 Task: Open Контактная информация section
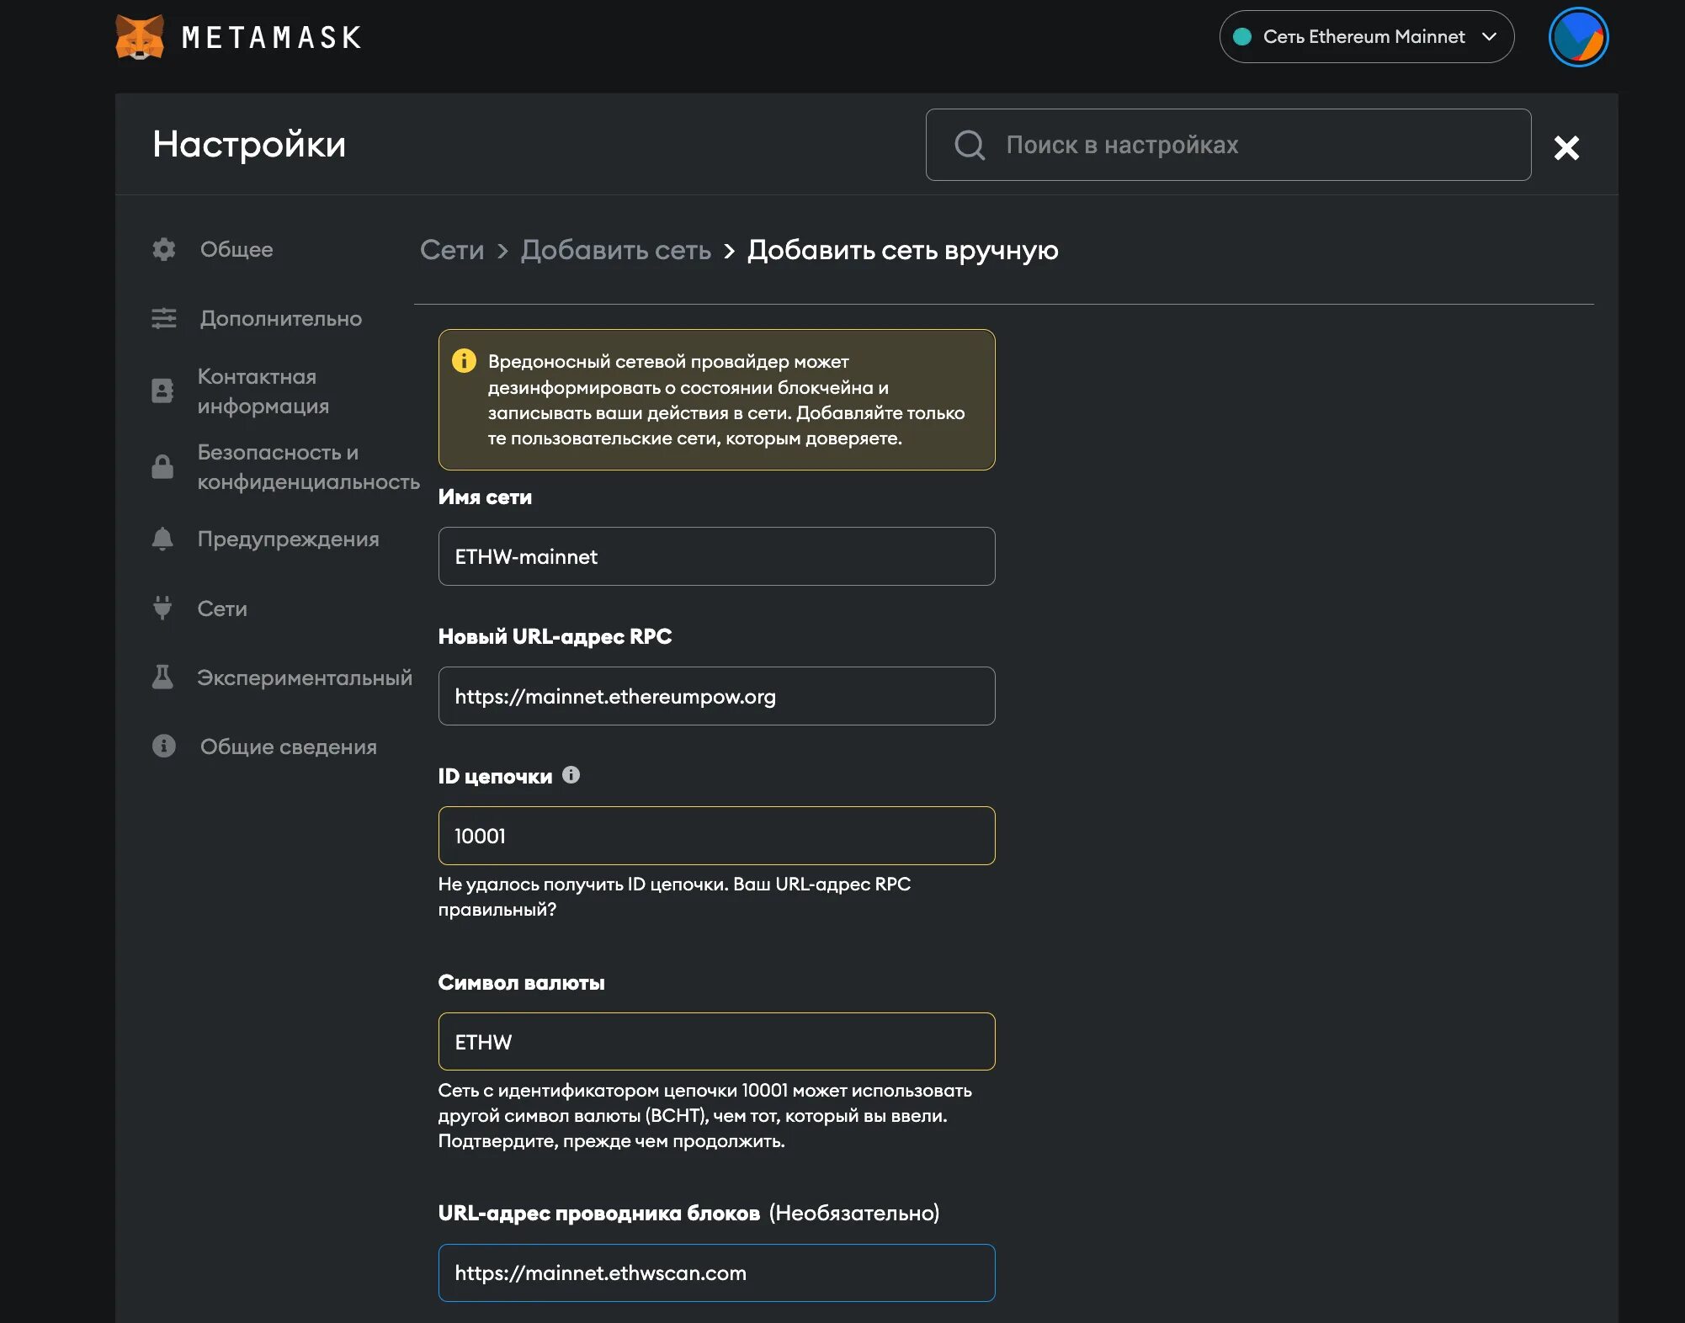(263, 391)
